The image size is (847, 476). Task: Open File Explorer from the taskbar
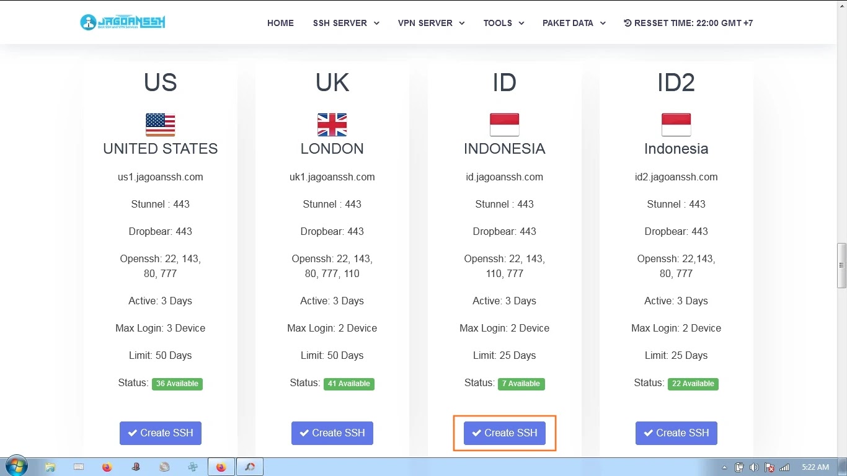pyautogui.click(x=50, y=467)
